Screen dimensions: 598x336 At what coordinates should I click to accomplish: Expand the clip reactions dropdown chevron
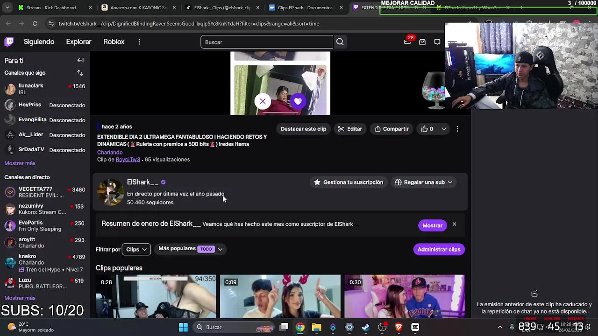pyautogui.click(x=444, y=129)
